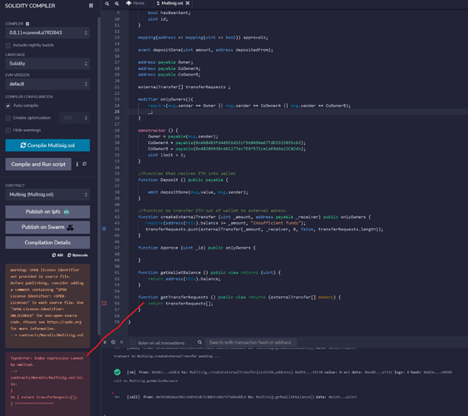Copy the Bytecode to clipboard
The height and width of the screenshot is (416, 468).
tap(77, 255)
